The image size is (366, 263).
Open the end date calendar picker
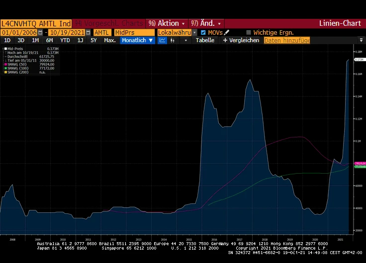coord(88,32)
